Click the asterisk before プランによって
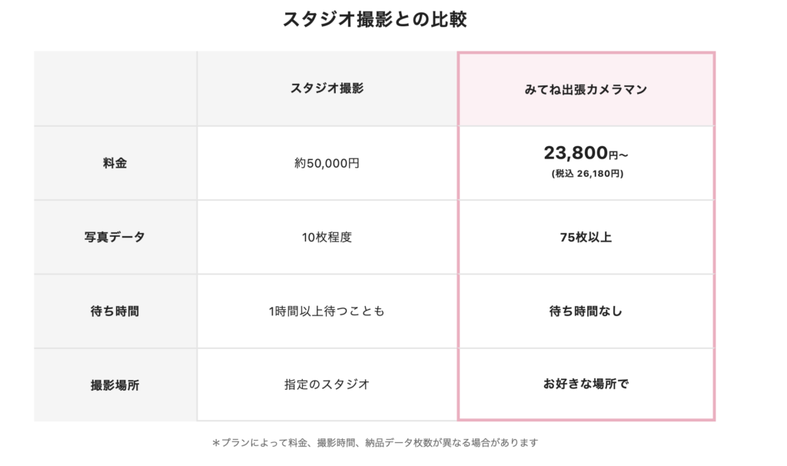Image resolution: width=787 pixels, height=466 pixels. 216,443
